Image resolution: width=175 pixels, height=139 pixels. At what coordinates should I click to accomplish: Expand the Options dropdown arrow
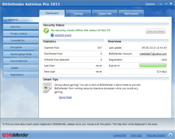161,4
